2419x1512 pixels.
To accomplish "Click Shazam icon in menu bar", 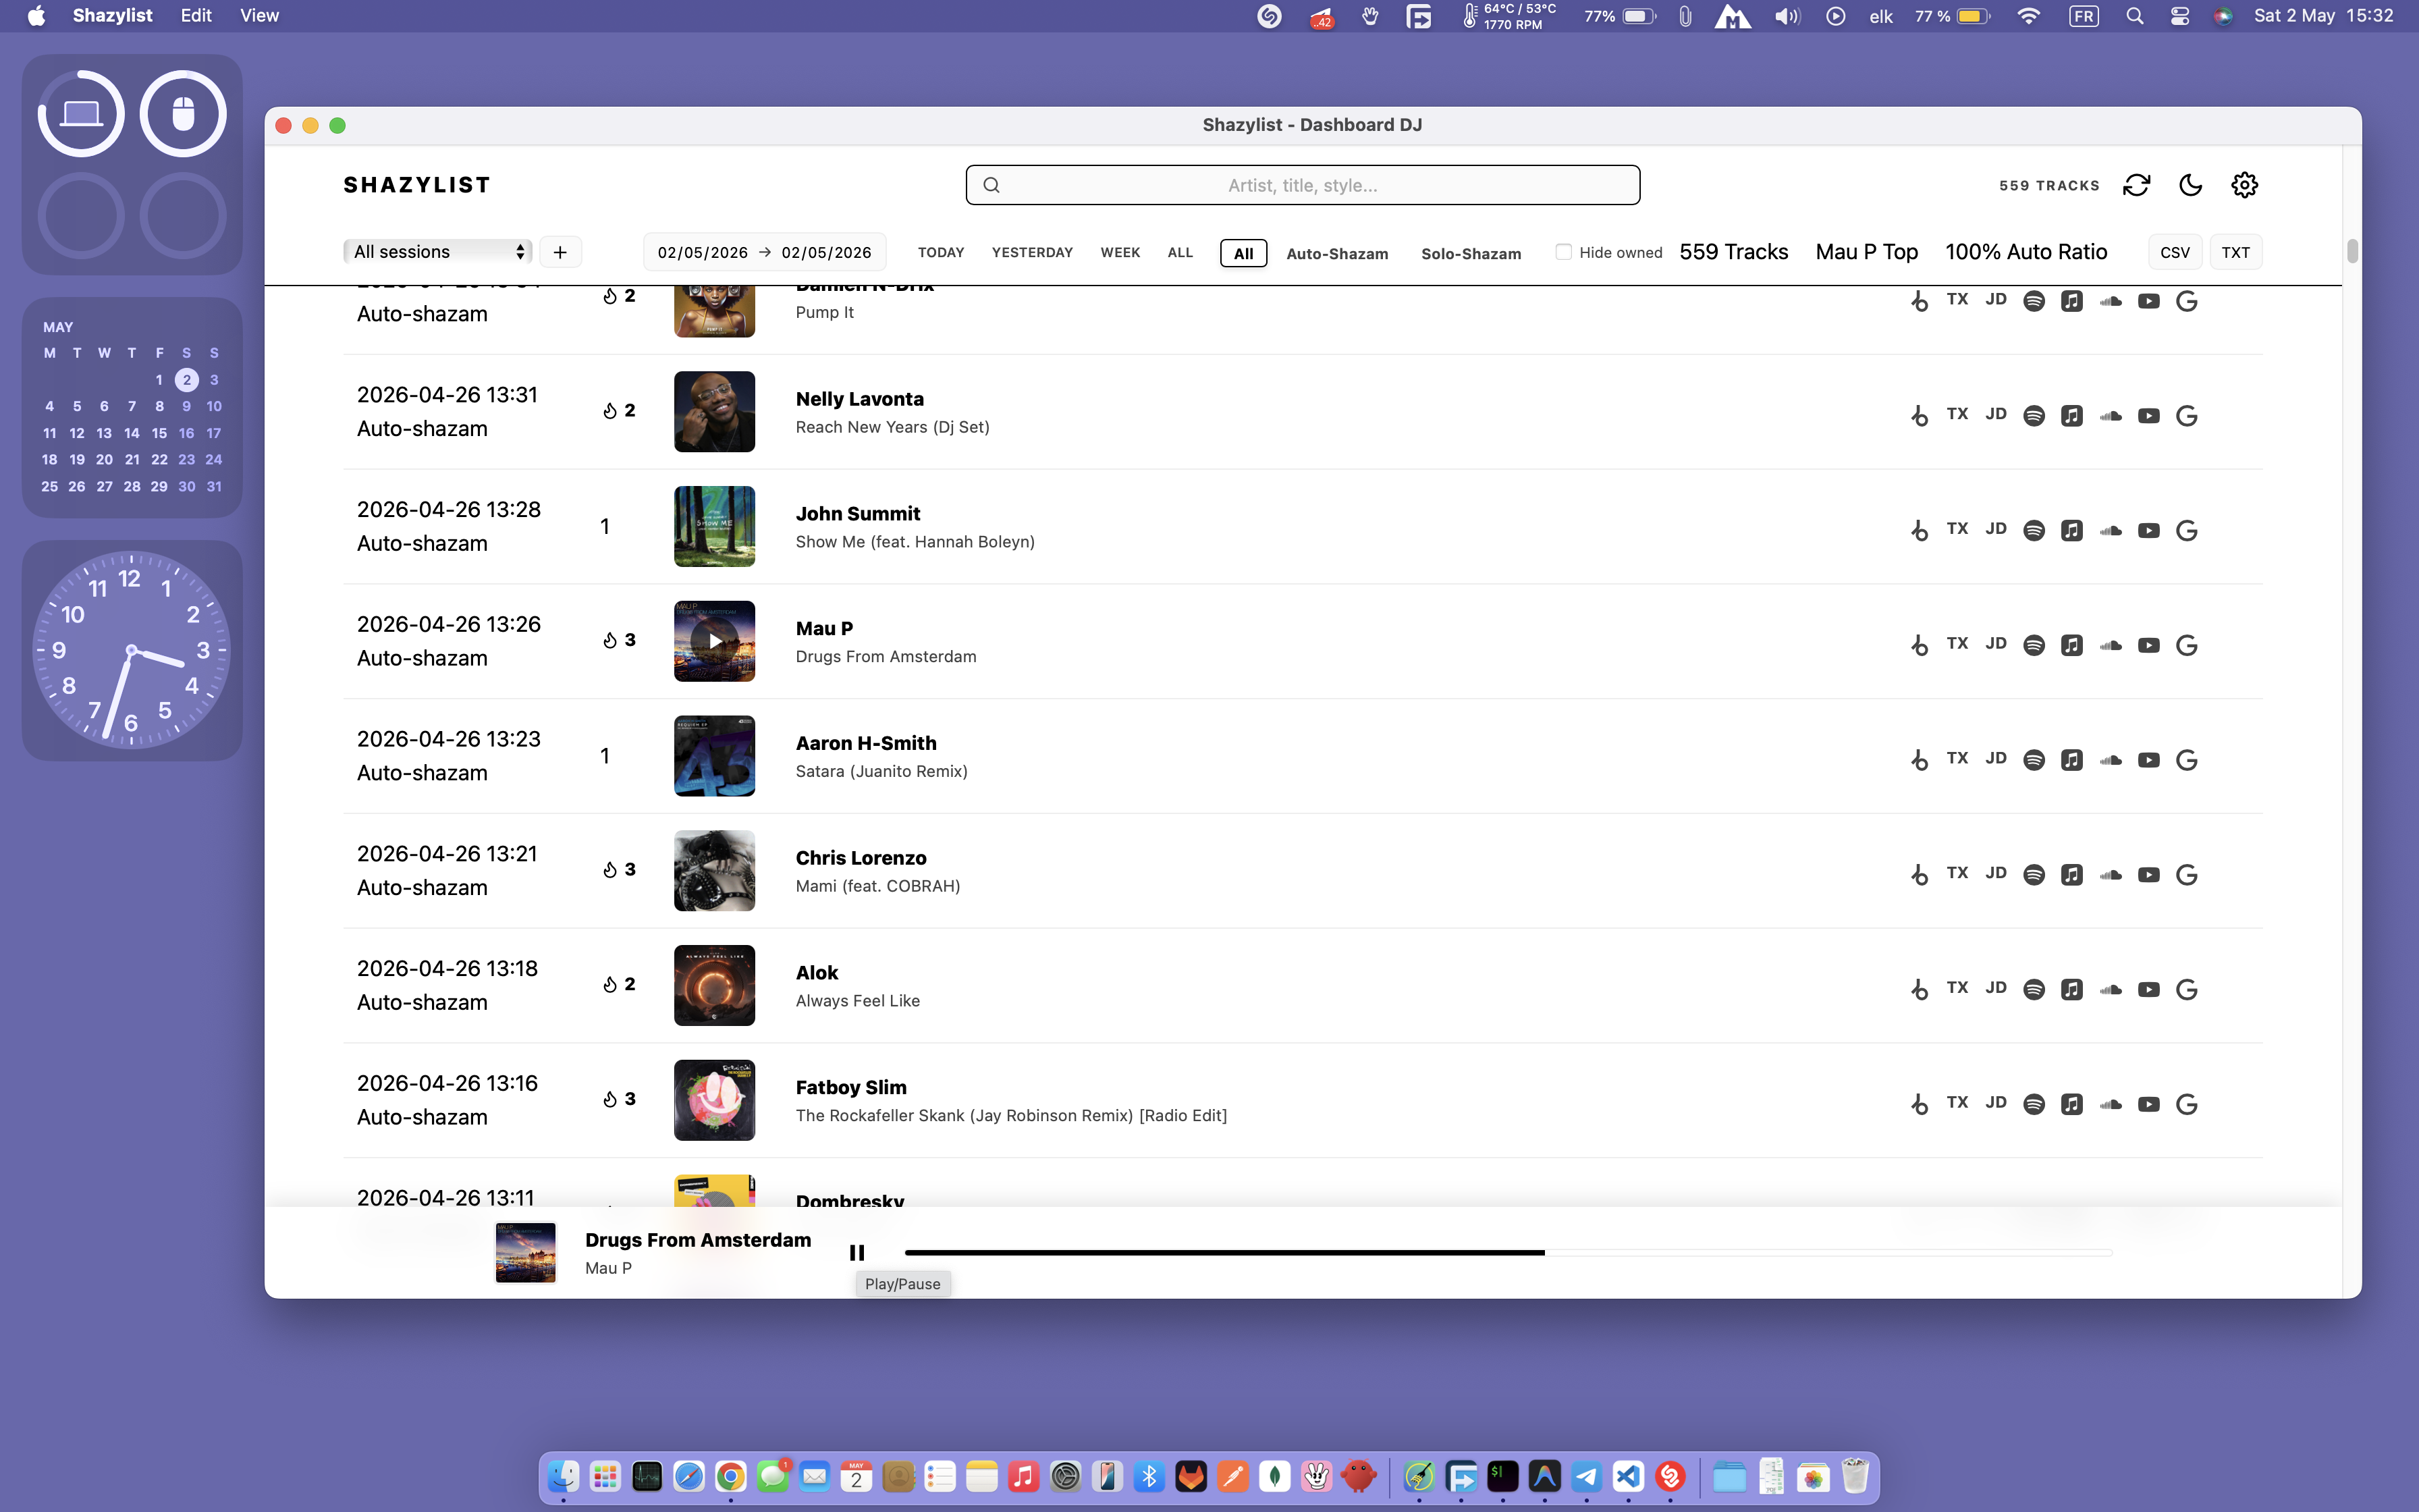I will [x=1268, y=16].
